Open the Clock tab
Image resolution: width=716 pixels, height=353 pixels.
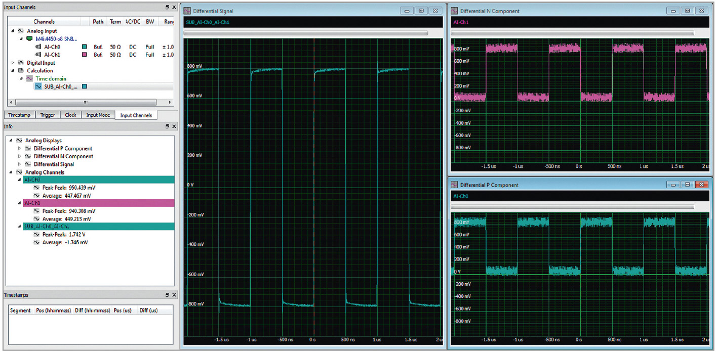[x=71, y=115]
